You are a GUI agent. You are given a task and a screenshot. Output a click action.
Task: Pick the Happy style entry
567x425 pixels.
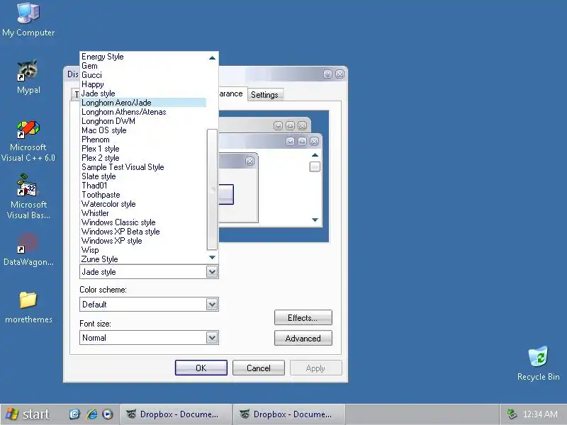143,84
